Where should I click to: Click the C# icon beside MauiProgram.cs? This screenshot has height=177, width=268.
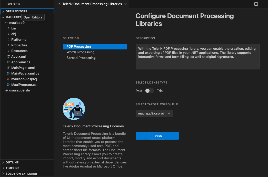pyautogui.click(x=8, y=85)
